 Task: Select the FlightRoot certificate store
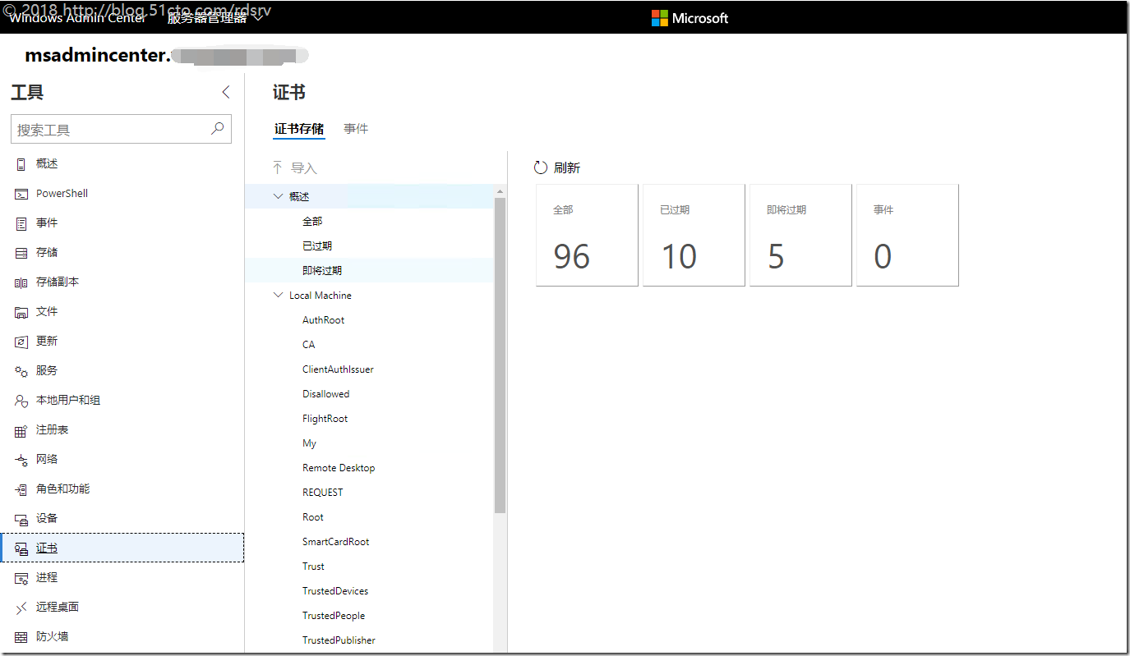tap(325, 418)
